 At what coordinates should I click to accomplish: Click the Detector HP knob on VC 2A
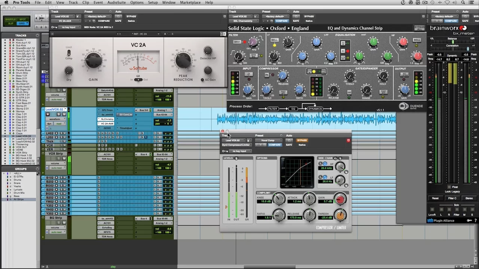pyautogui.click(x=208, y=50)
